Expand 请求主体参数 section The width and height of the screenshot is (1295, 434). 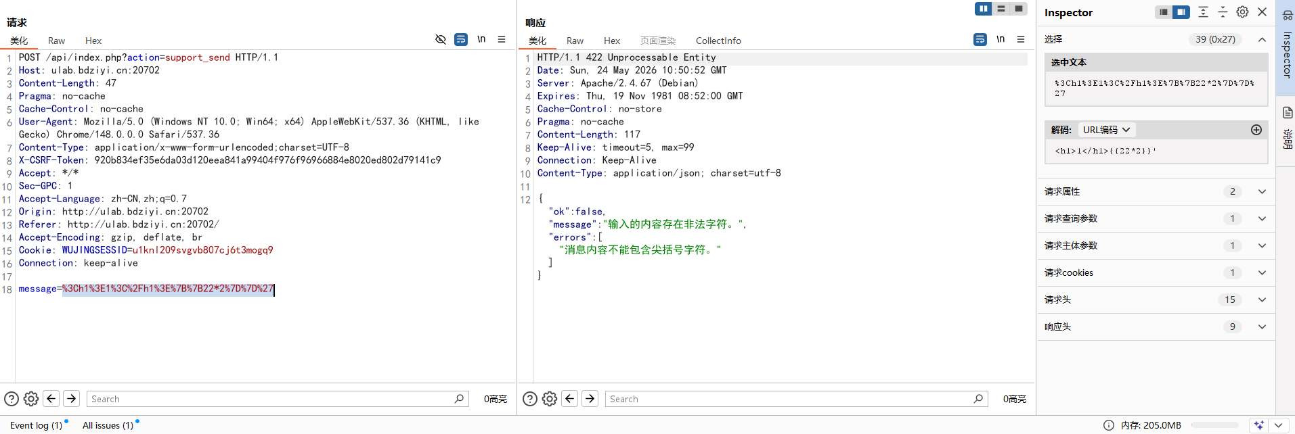pyautogui.click(x=1156, y=245)
